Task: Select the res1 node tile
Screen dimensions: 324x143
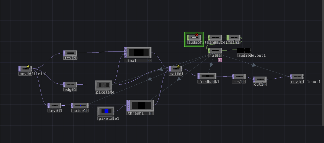Action: pyautogui.click(x=239, y=77)
